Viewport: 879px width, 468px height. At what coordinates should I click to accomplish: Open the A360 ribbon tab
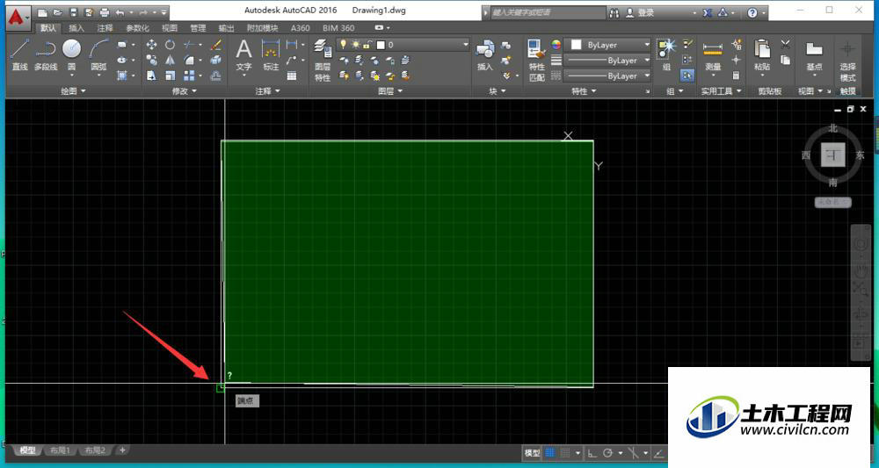point(300,28)
